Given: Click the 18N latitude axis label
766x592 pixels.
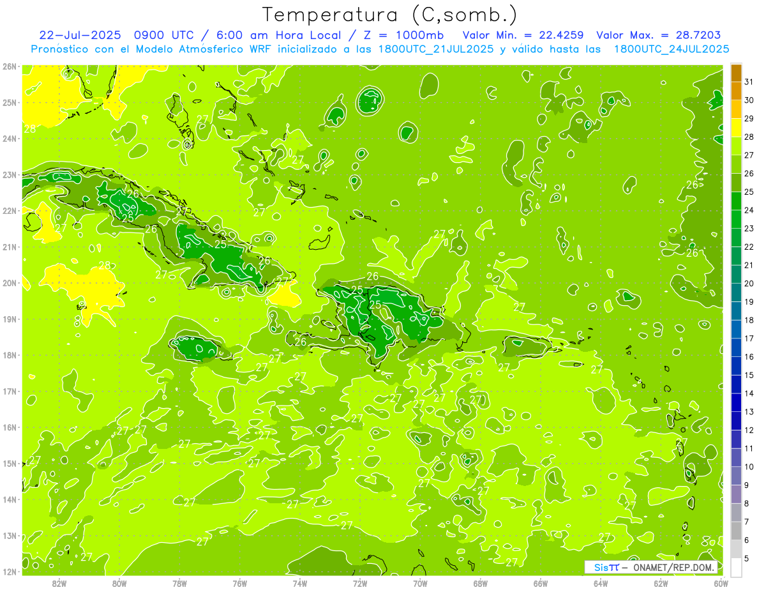Looking at the screenshot, I should (x=9, y=355).
